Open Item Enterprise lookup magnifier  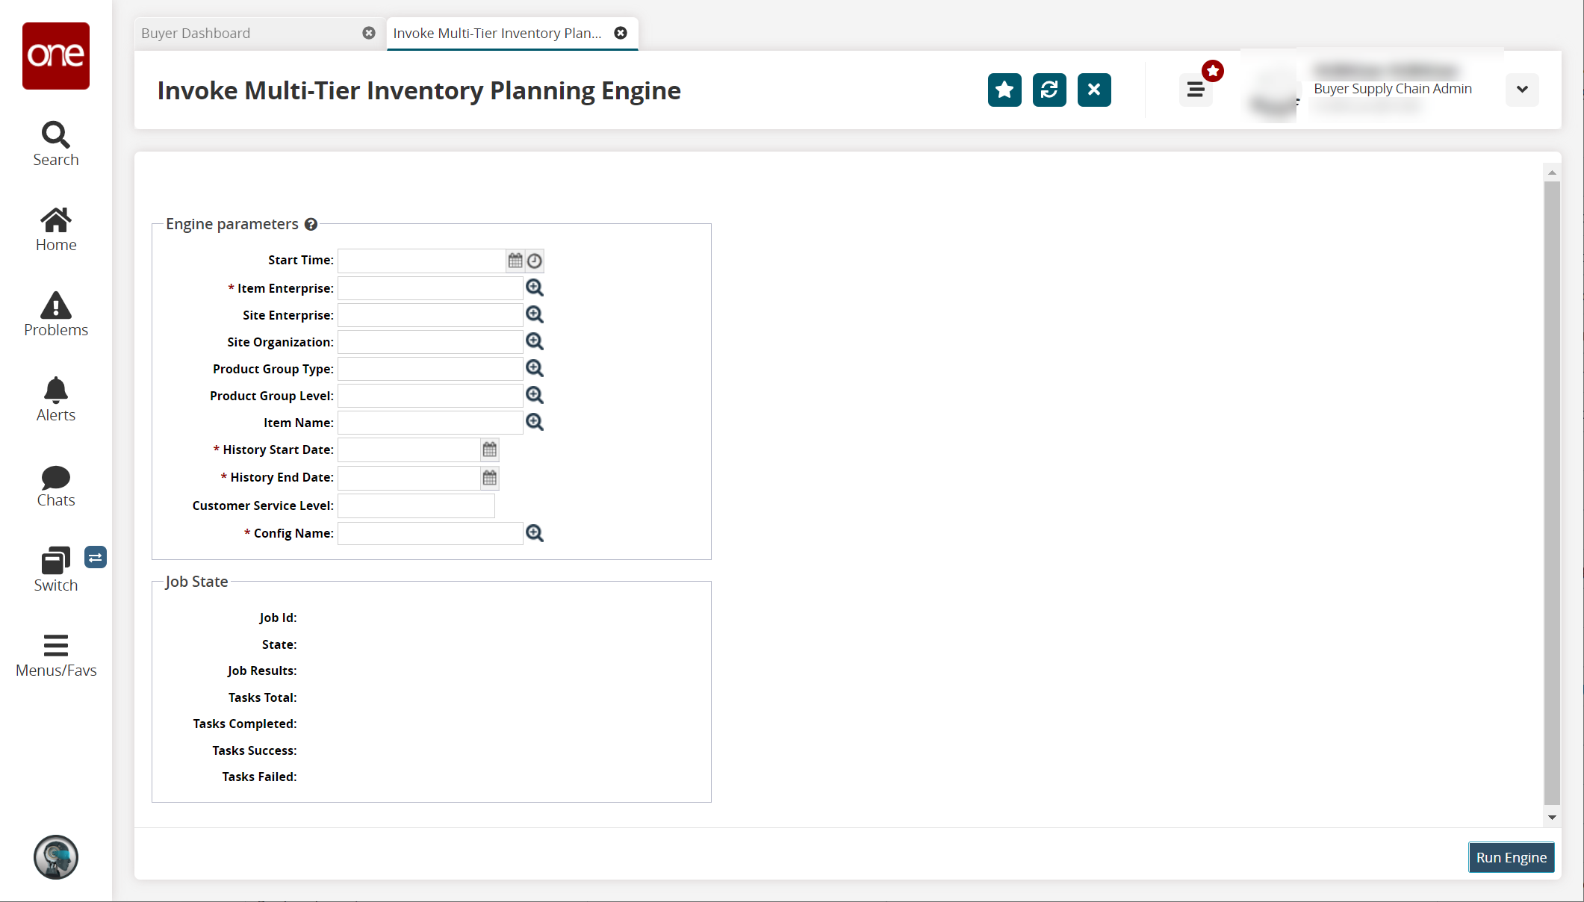click(535, 288)
